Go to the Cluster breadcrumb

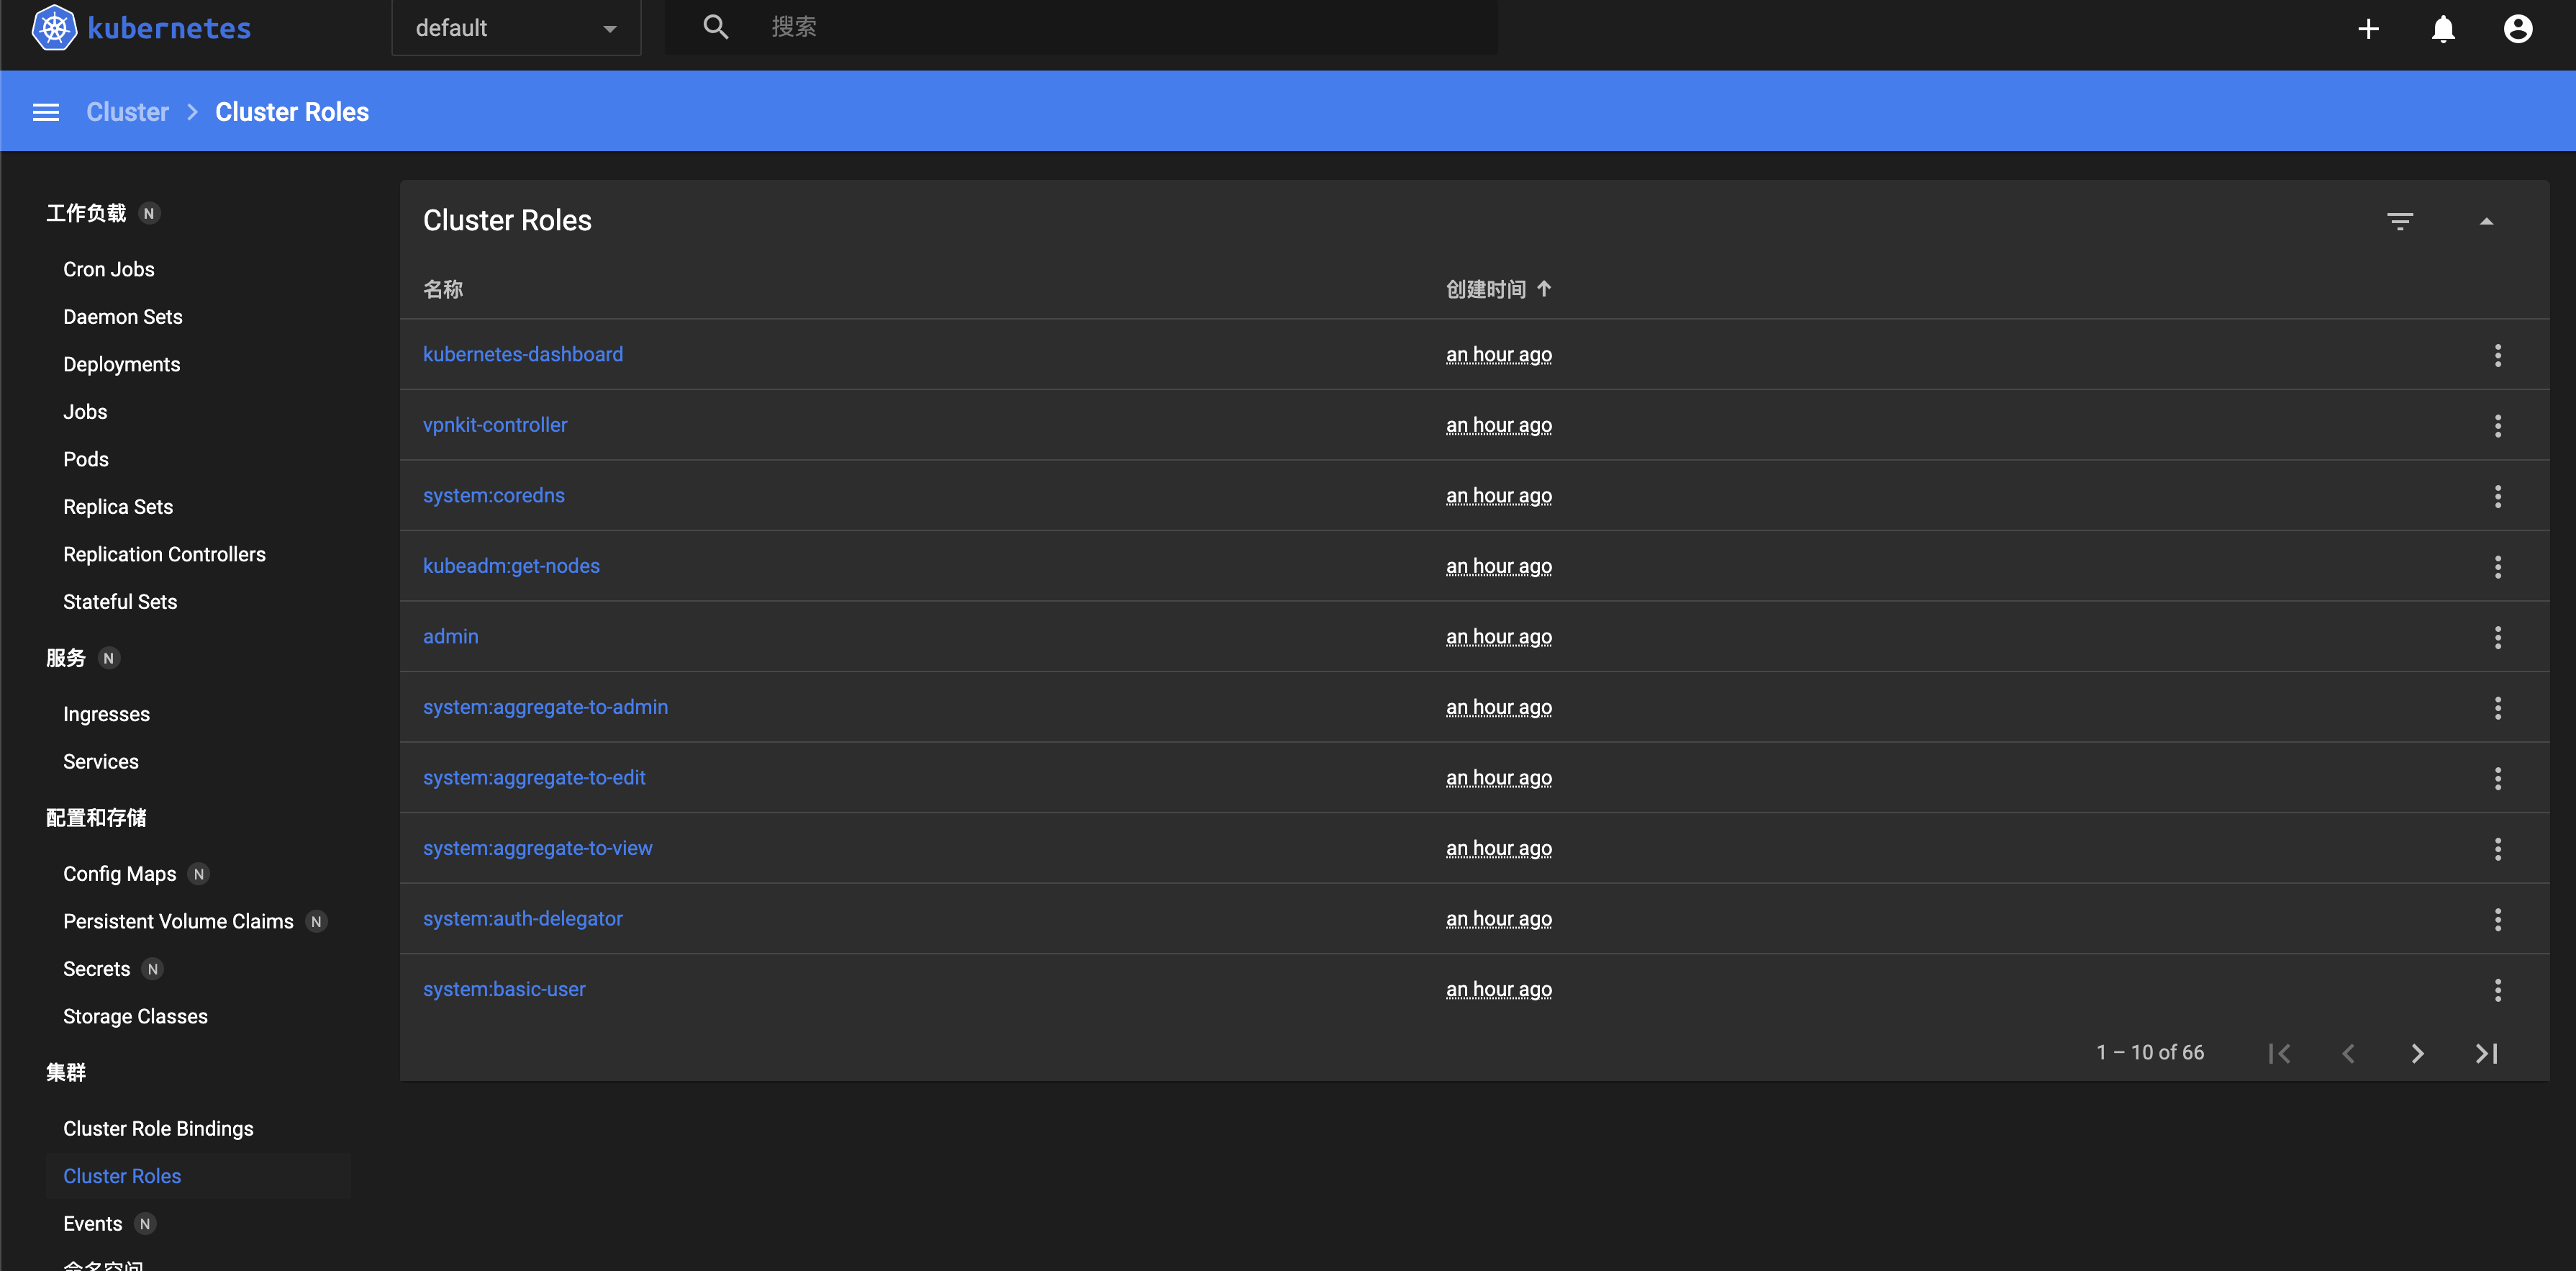(x=127, y=112)
